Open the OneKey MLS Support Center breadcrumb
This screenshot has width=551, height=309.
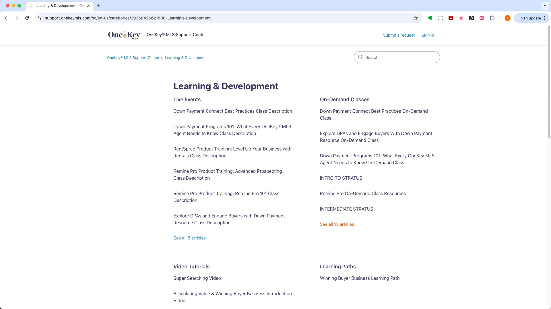133,58
